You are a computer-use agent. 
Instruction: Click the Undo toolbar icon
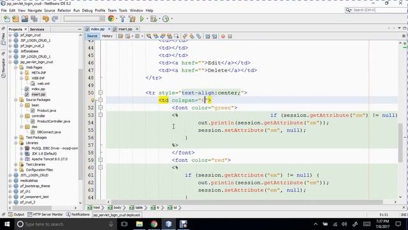(46, 19)
